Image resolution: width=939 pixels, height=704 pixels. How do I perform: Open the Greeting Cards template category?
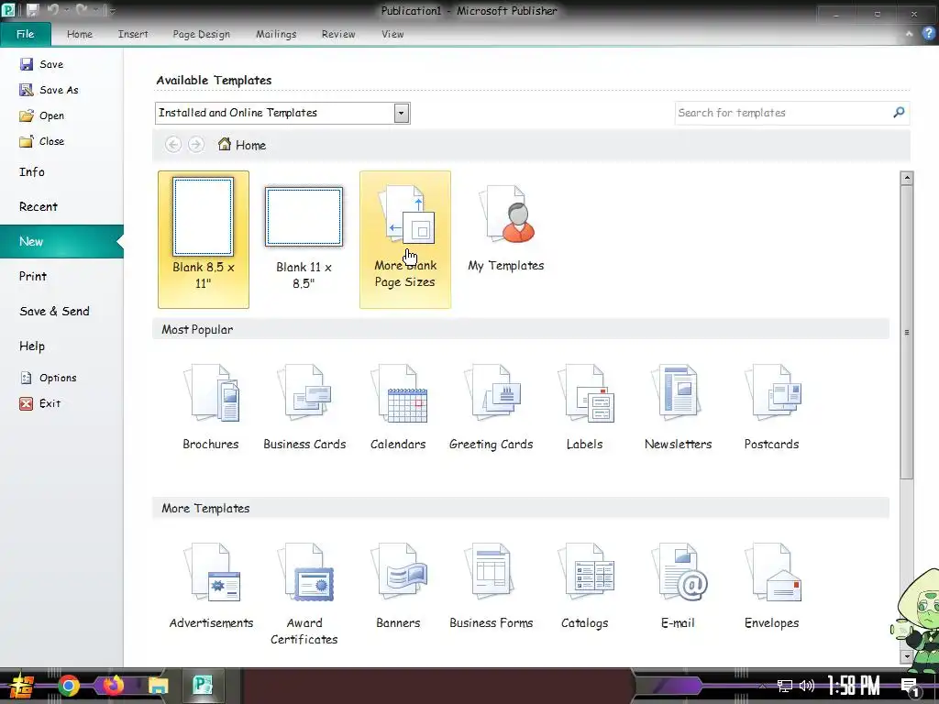[492, 407]
